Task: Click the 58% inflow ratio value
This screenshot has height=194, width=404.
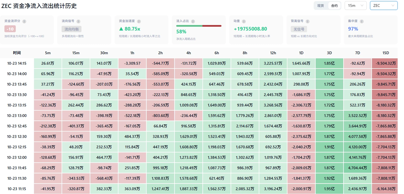Action: (x=181, y=32)
